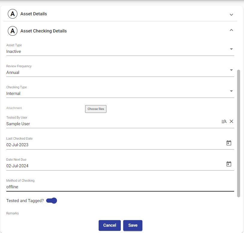Open the Review Frequency dropdown
Screen dimensions: 244x233
[x=231, y=70]
